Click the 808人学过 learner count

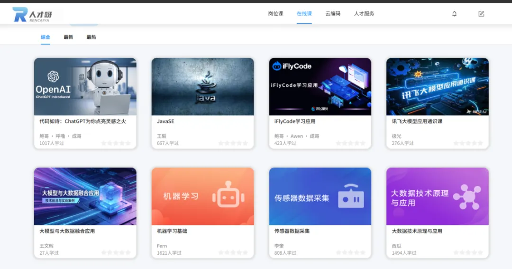(x=285, y=253)
